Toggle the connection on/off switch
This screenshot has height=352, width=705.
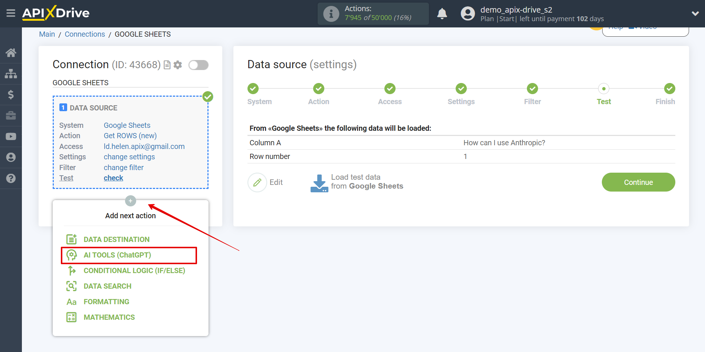point(198,65)
